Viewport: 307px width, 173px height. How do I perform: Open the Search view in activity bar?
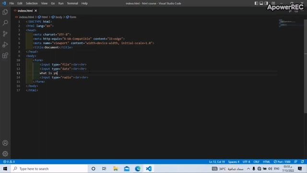(5, 23)
